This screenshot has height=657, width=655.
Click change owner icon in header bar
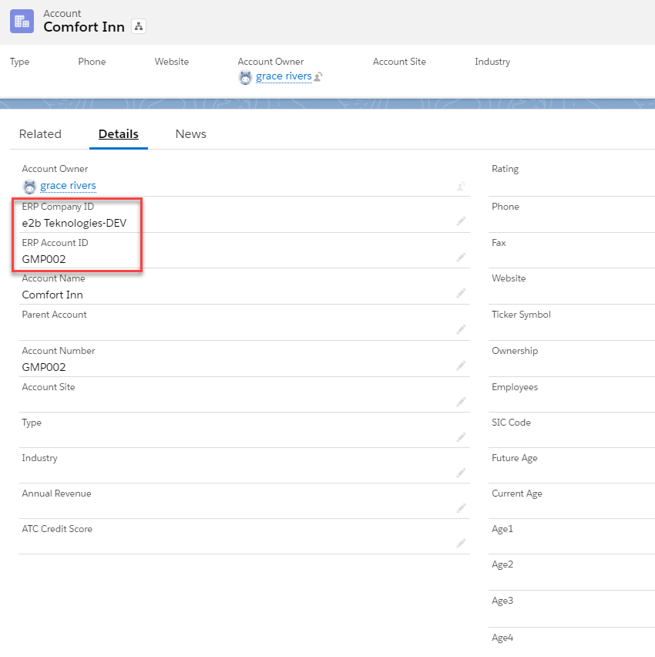[x=318, y=76]
